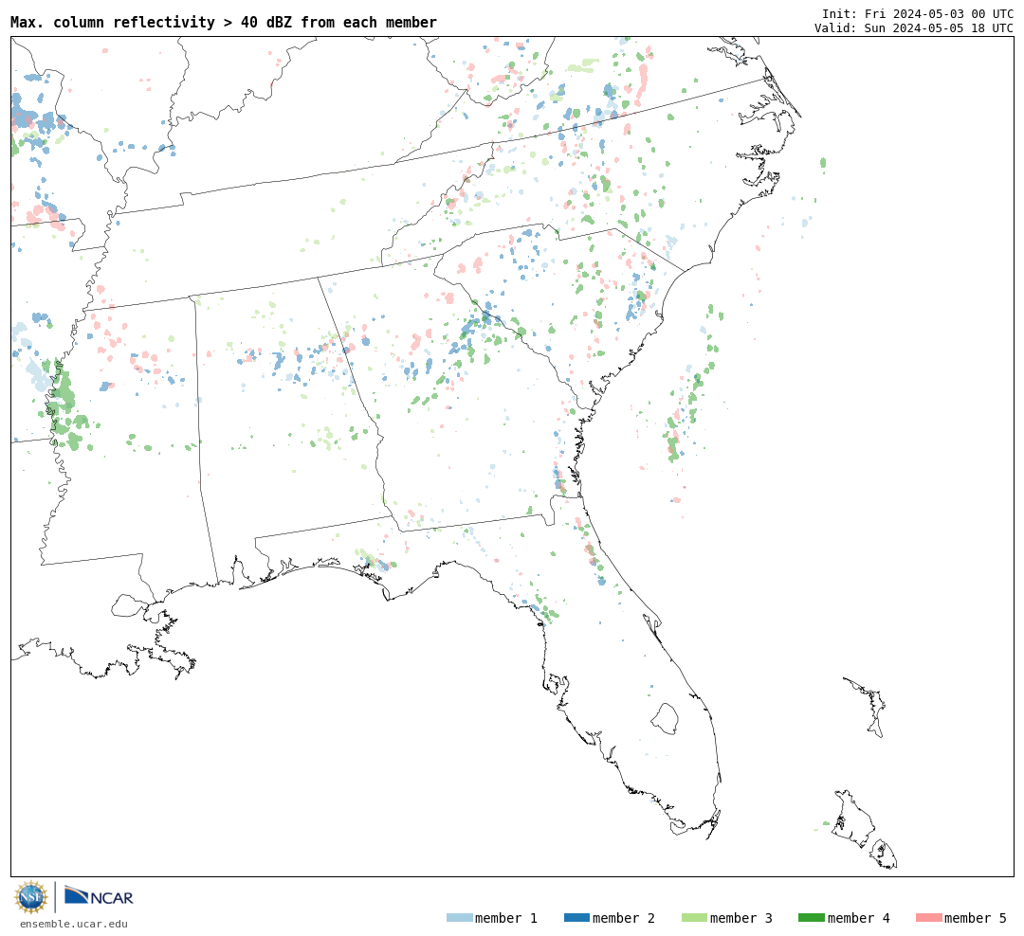The height and width of the screenshot is (936, 1024).
Task: Click the 'Valid: Sun 2024-05-05 18 UTC' text
Action: (x=914, y=28)
